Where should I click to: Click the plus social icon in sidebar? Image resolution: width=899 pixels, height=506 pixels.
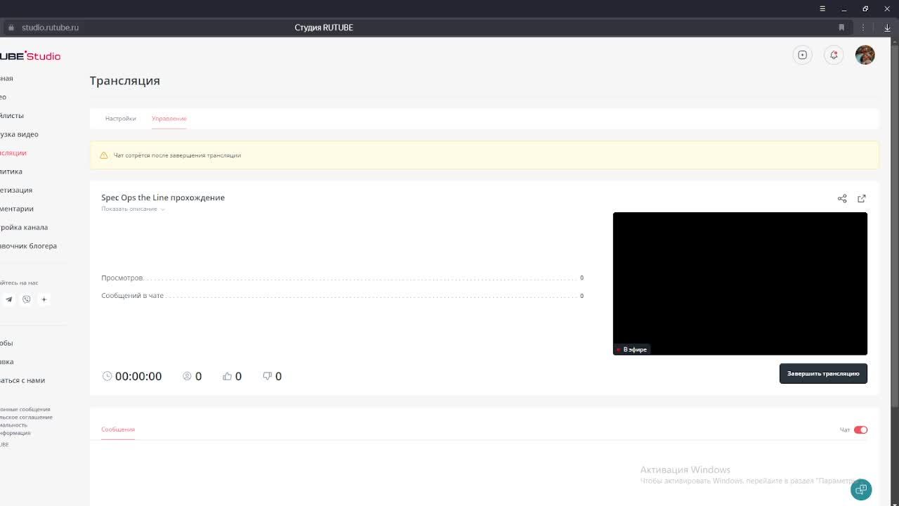click(x=44, y=299)
